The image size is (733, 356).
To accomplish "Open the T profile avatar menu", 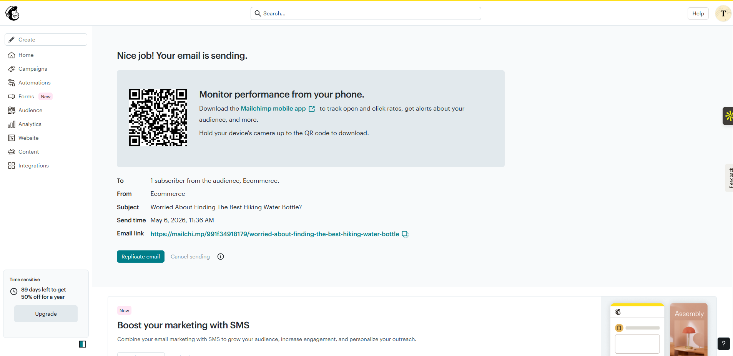I will tap(723, 13).
